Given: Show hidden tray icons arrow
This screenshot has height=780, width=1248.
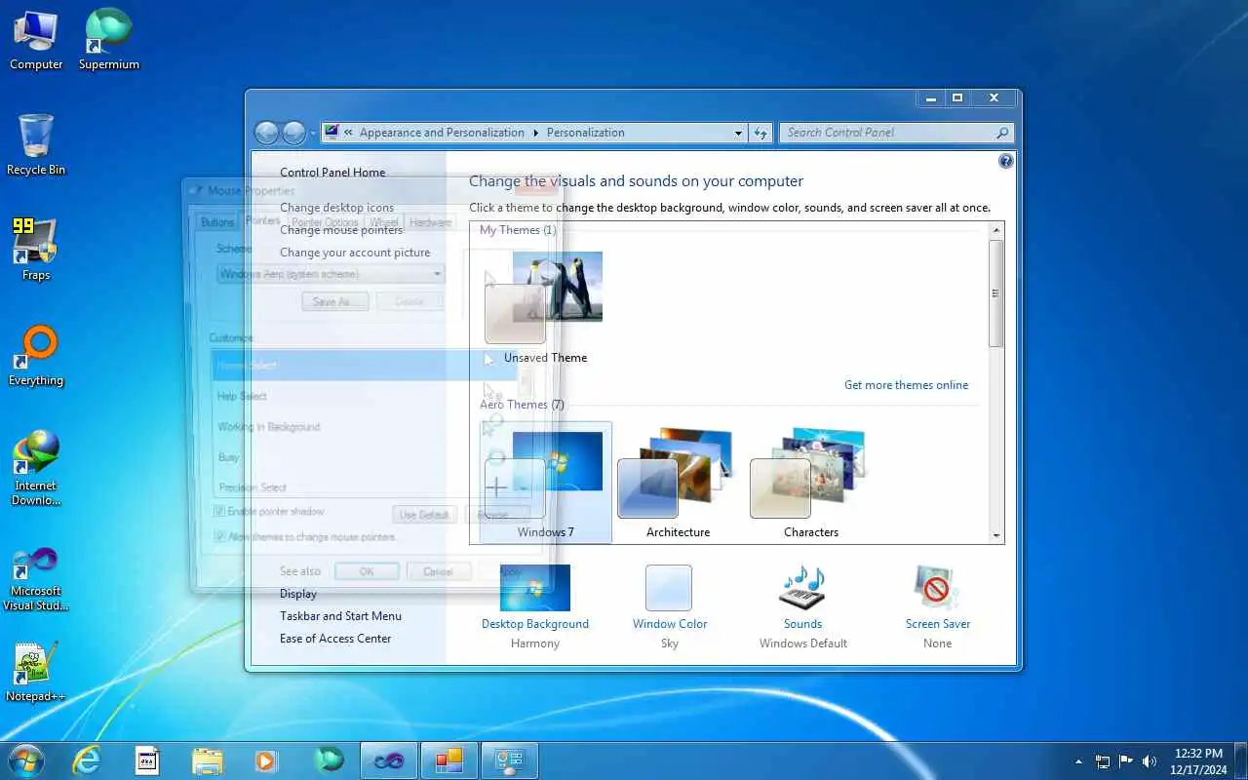Looking at the screenshot, I should [1078, 761].
